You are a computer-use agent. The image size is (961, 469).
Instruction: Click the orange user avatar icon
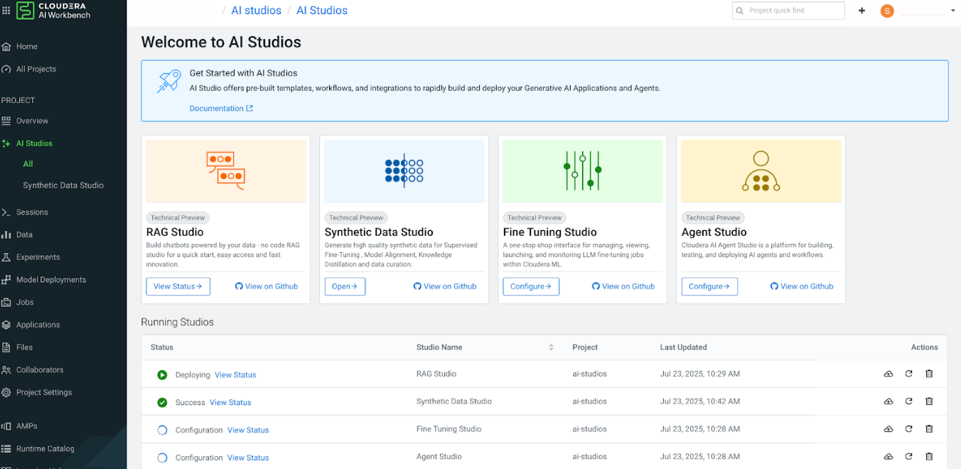point(886,11)
